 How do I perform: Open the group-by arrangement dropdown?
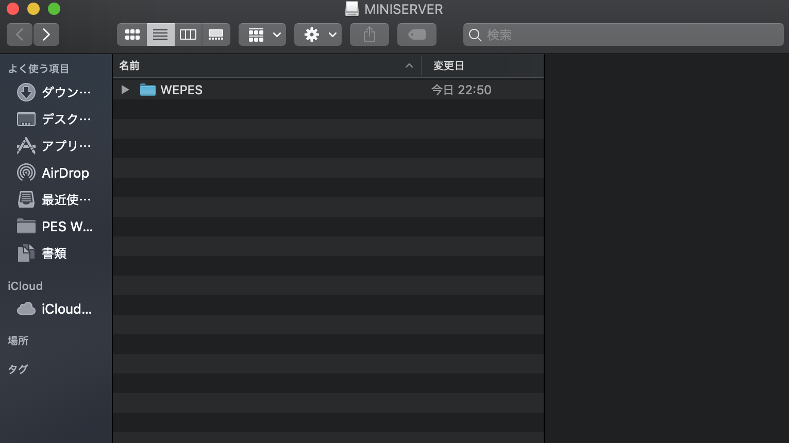(262, 35)
